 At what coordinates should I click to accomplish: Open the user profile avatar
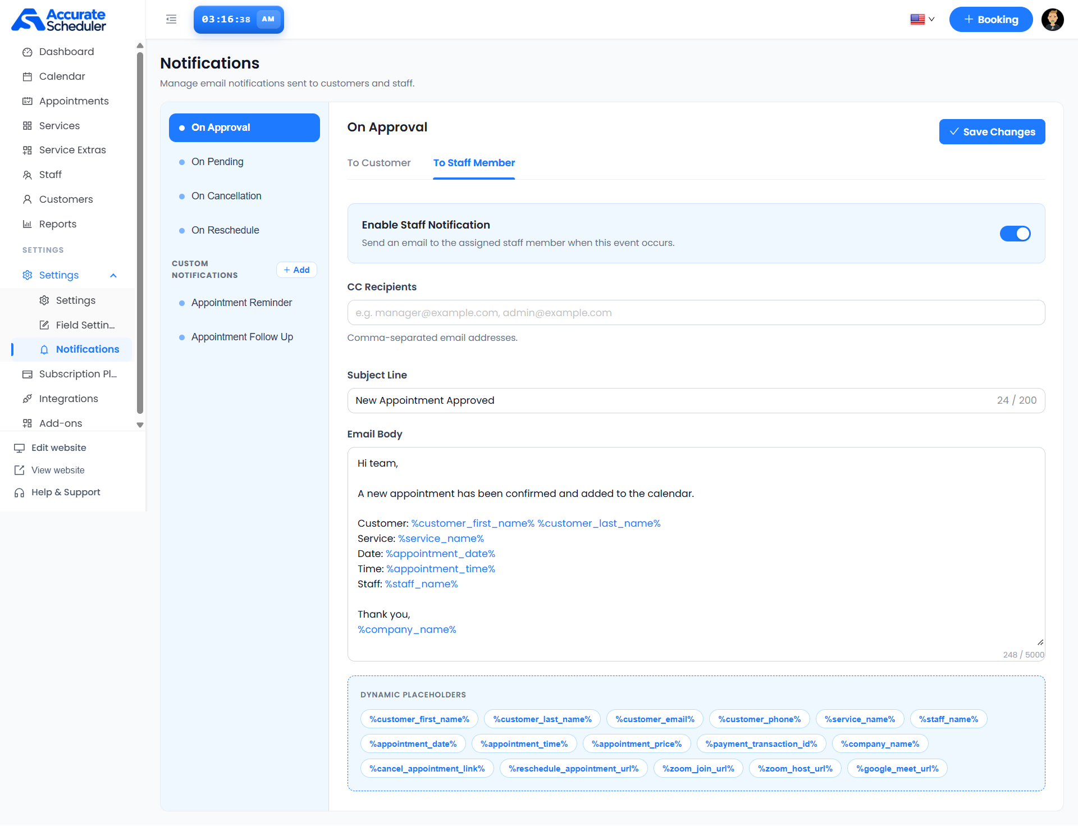point(1052,20)
